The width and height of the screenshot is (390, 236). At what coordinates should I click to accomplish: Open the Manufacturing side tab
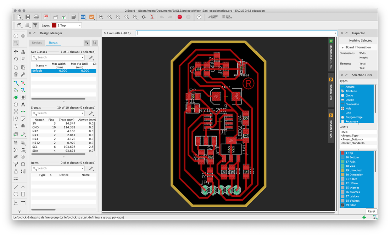point(331,54)
